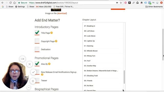Click the Secure padlock indicator
This screenshot has height=92, width=164.
coord(23,3)
